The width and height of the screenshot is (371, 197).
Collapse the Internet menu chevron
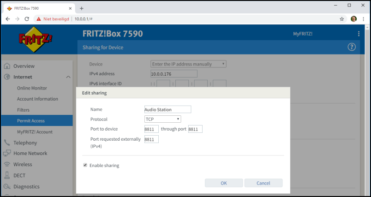[68, 77]
